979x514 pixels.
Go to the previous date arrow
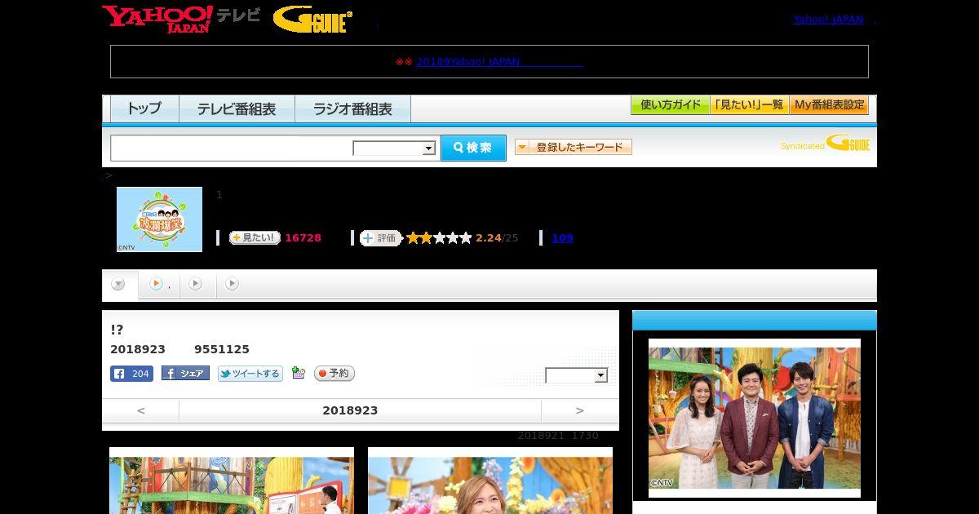[x=140, y=410]
